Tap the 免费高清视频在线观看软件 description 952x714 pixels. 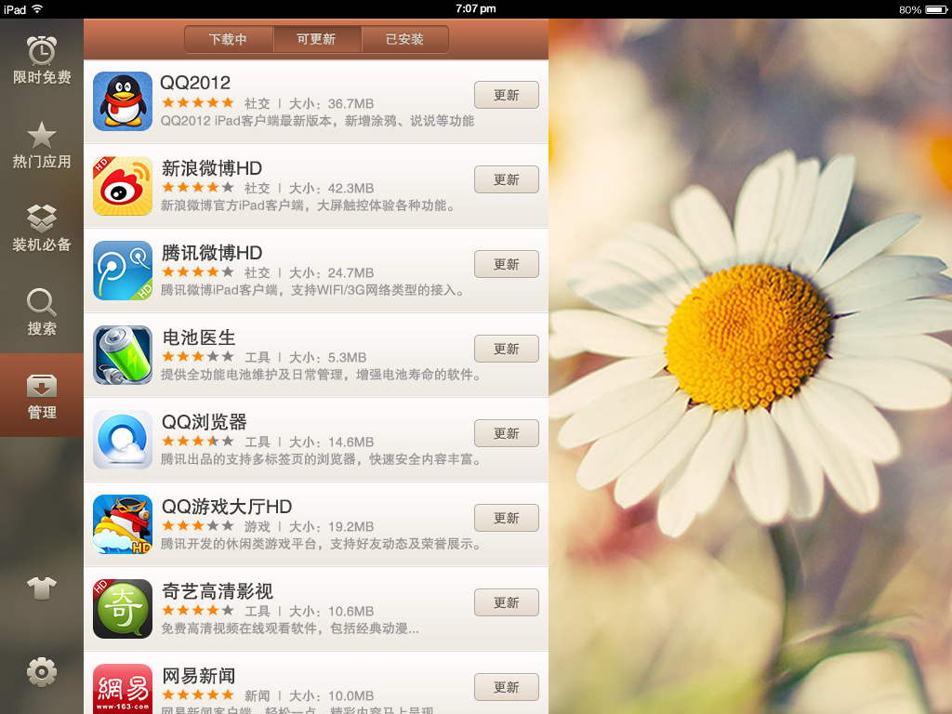tap(290, 628)
